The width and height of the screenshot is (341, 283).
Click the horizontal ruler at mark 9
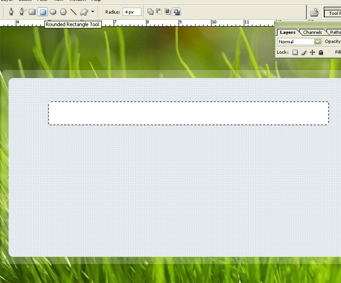180,22
